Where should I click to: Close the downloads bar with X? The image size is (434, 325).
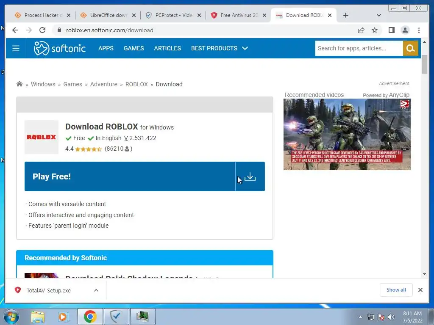tap(420, 290)
